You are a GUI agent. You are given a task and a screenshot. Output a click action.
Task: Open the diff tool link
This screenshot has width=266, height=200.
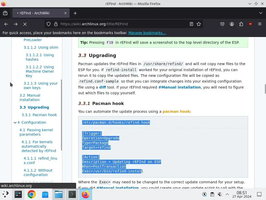tap(102, 87)
